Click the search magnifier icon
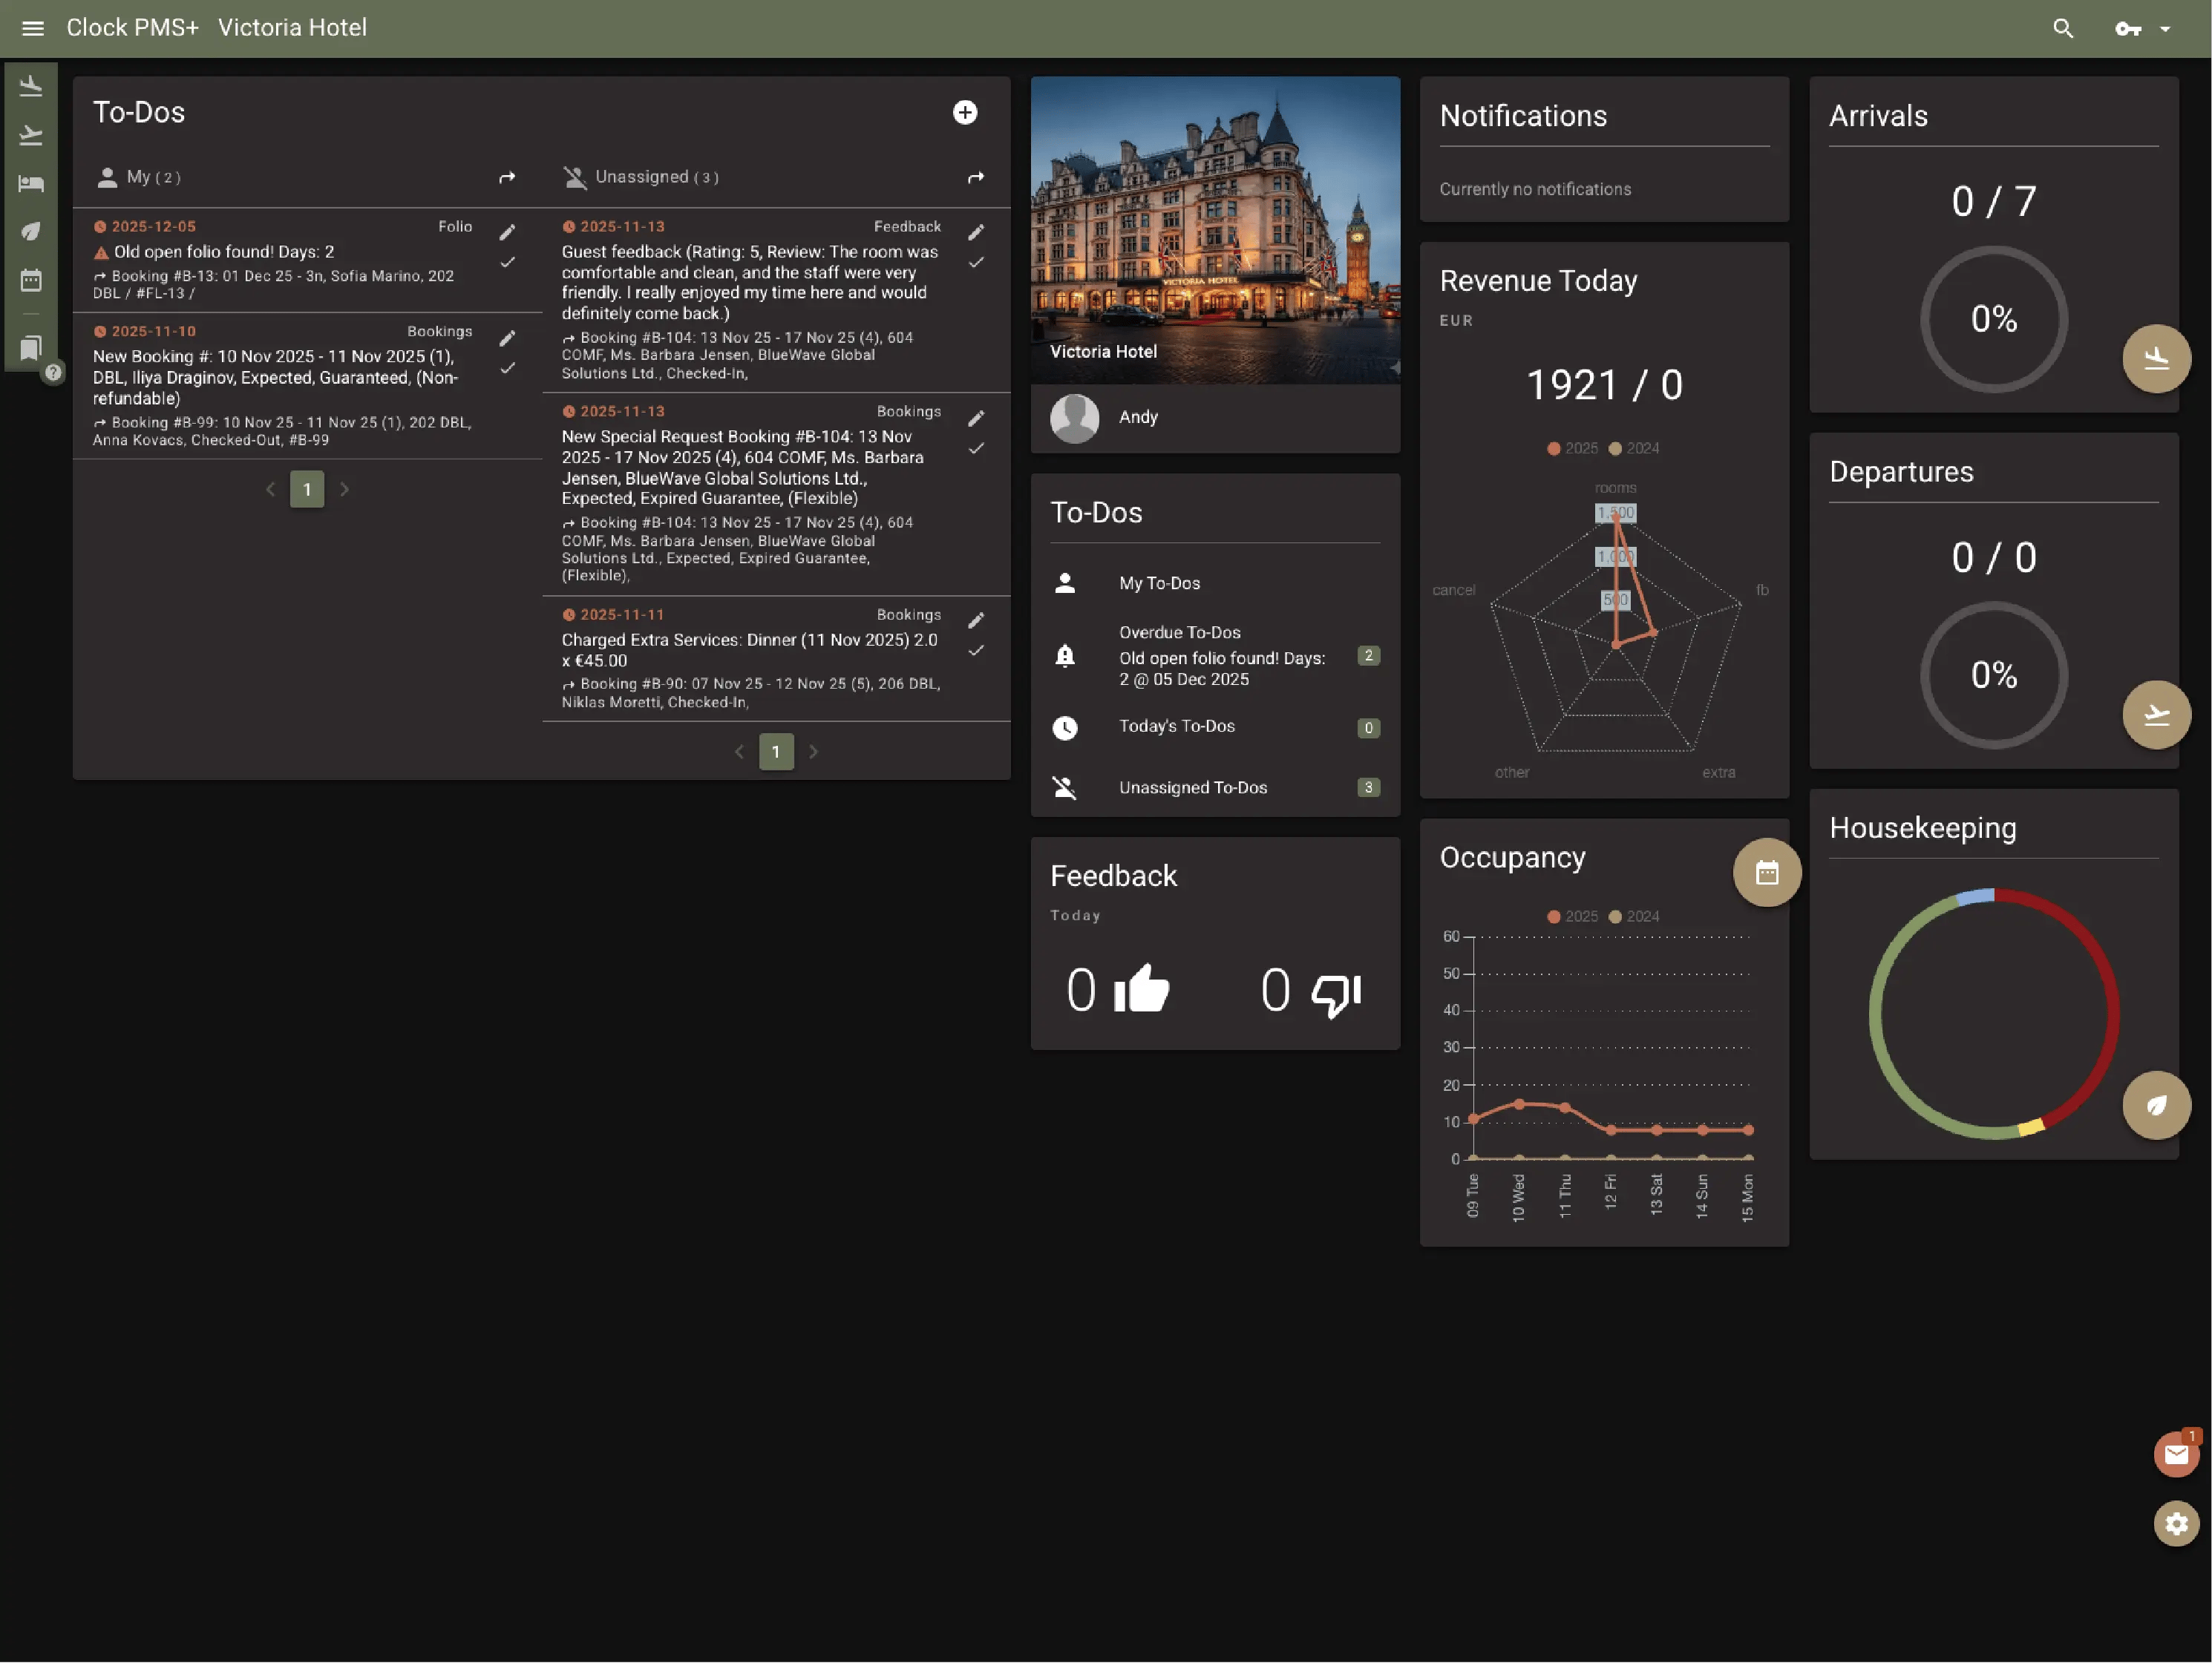Screen dimensions: 2212x1663 [2063, 28]
